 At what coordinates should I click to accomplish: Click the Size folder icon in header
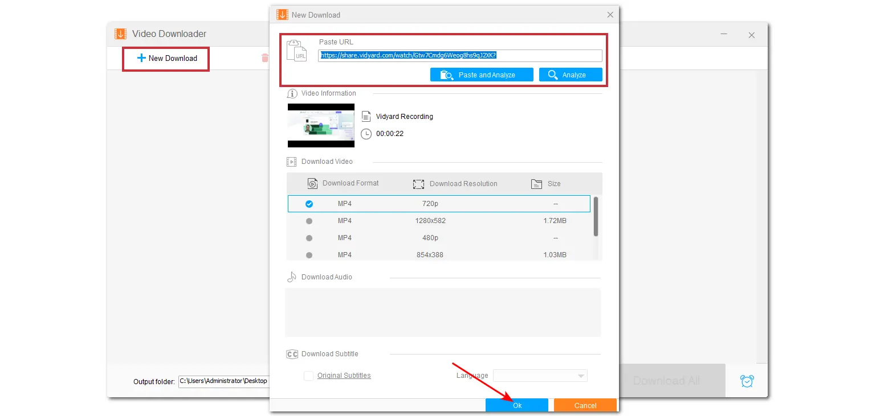(536, 184)
